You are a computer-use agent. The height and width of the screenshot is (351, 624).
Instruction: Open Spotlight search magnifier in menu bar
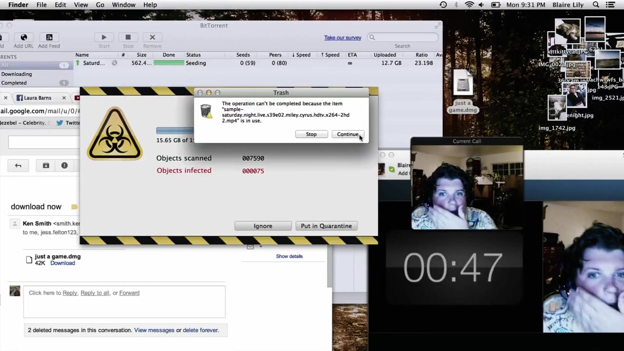596,5
